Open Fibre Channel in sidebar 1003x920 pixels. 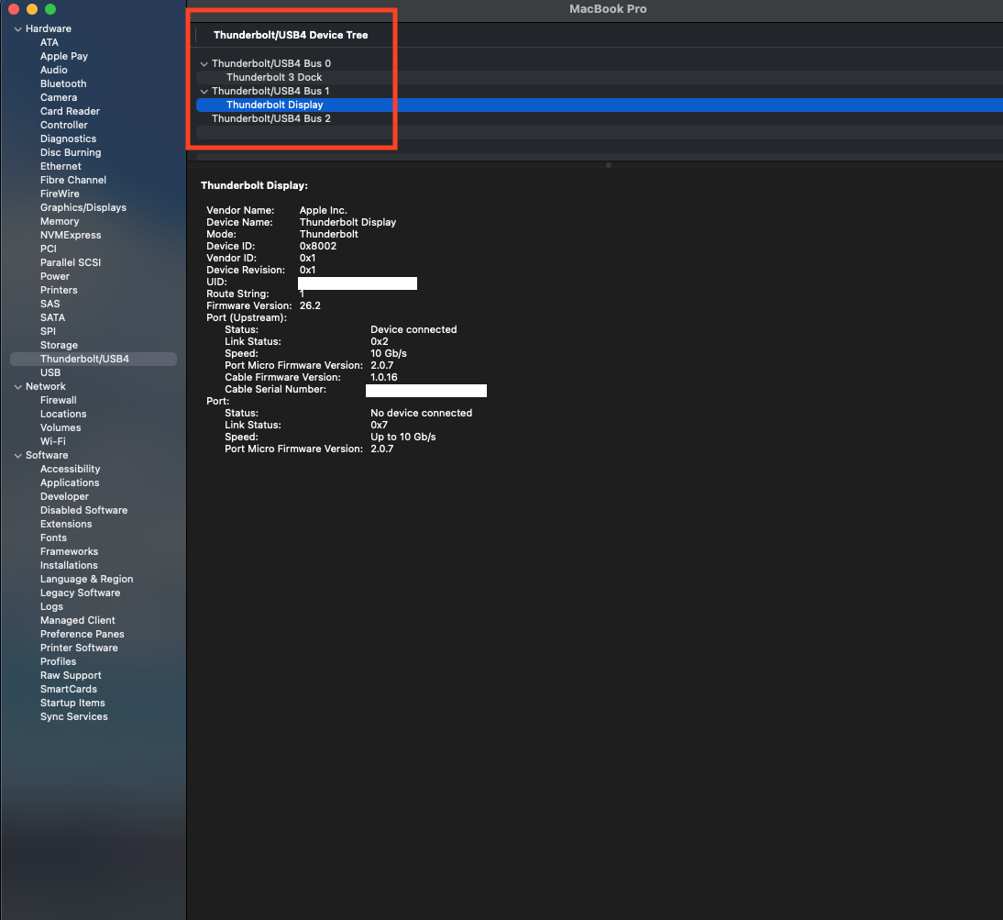point(73,180)
